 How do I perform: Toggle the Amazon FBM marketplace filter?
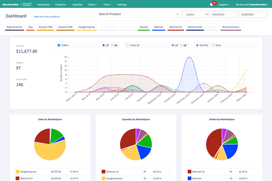(65, 27)
